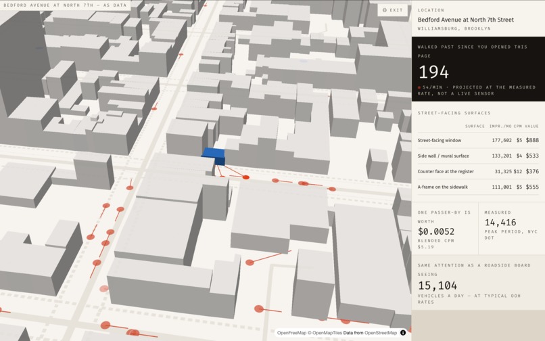
Task: Click the Counter face at the register row
Action: (x=478, y=171)
